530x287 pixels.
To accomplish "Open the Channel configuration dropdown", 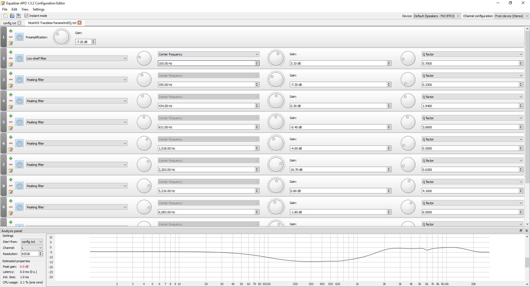I will [512, 16].
